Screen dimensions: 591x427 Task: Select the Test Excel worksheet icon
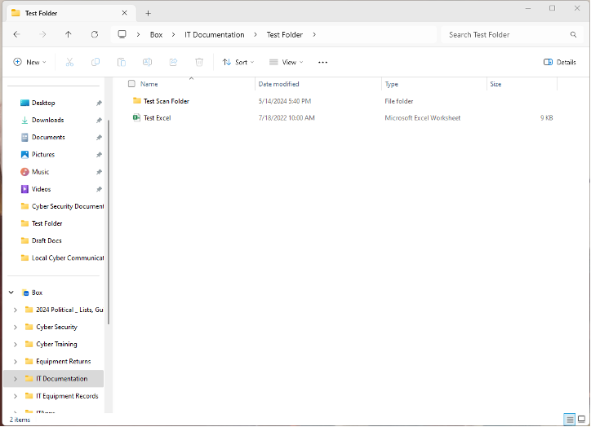(x=136, y=118)
